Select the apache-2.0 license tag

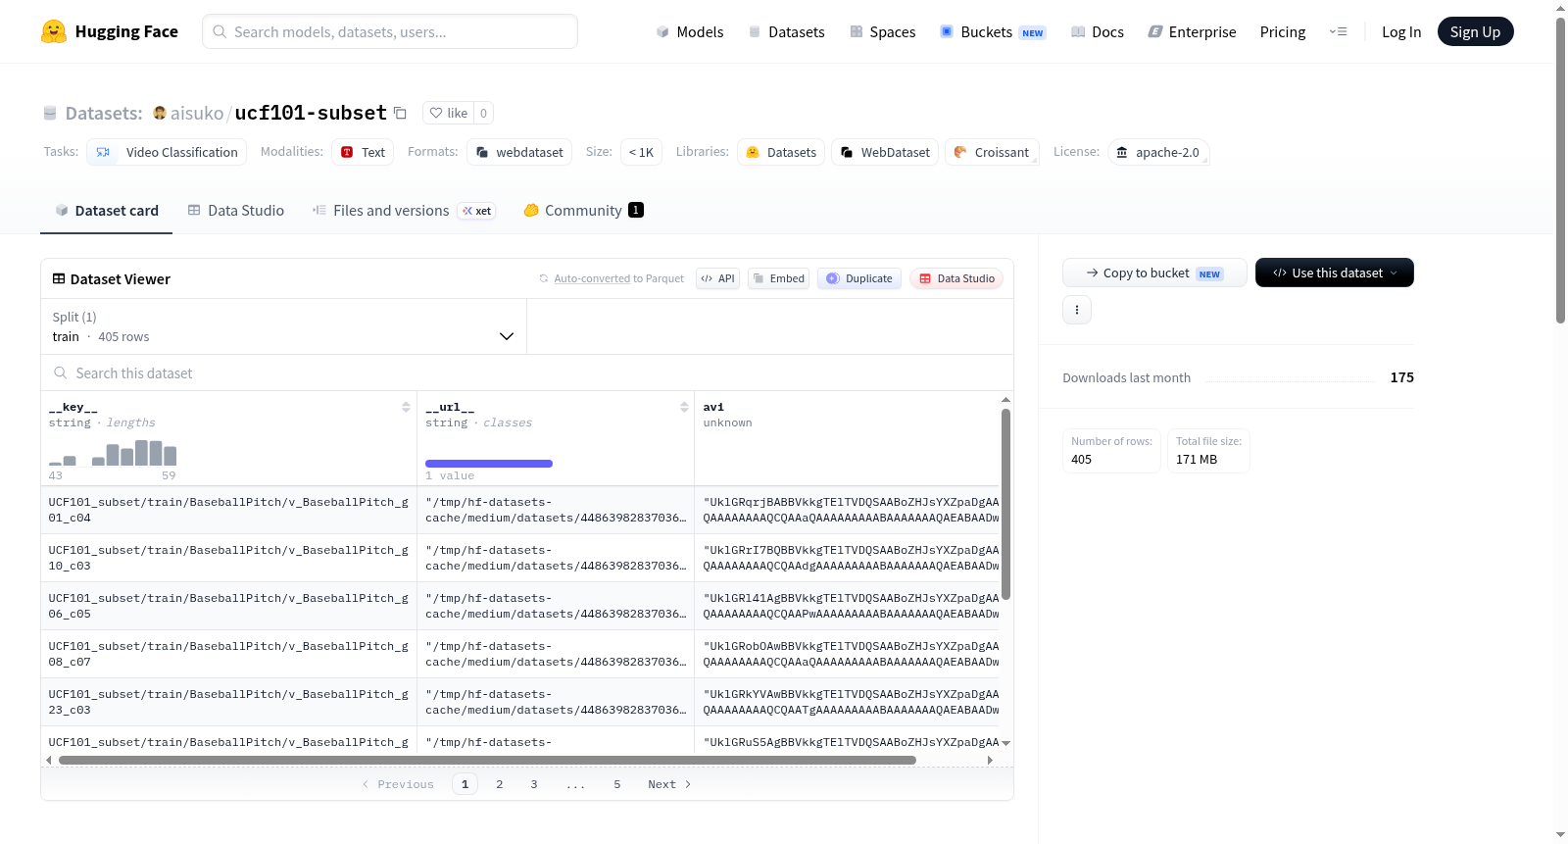(1158, 152)
